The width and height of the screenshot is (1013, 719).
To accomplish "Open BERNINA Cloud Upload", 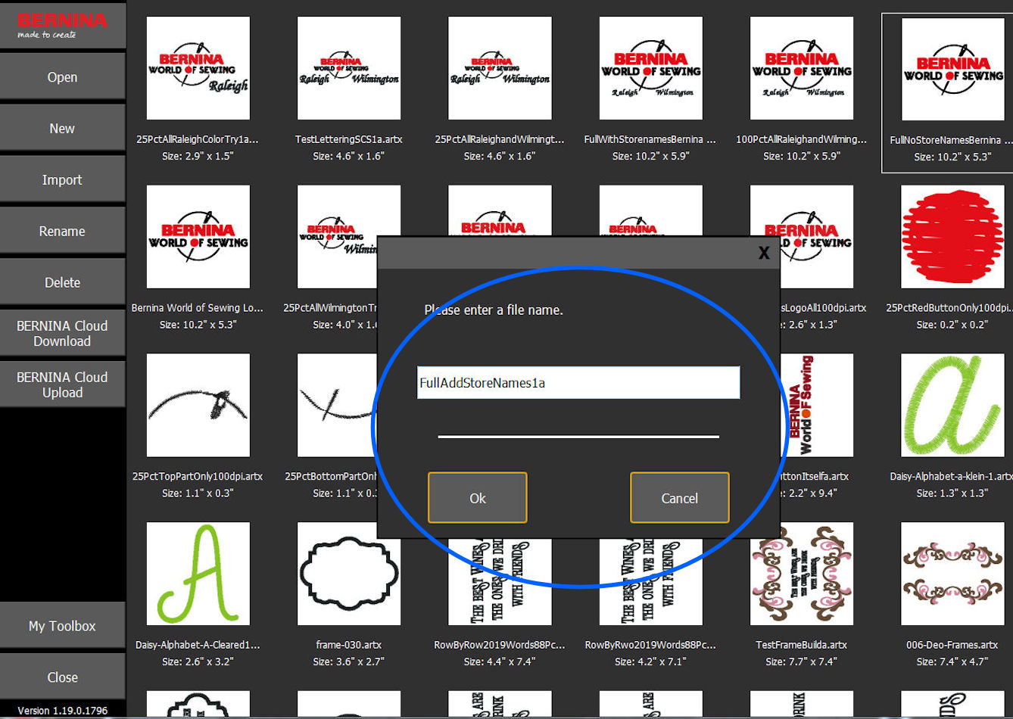I will [x=62, y=384].
